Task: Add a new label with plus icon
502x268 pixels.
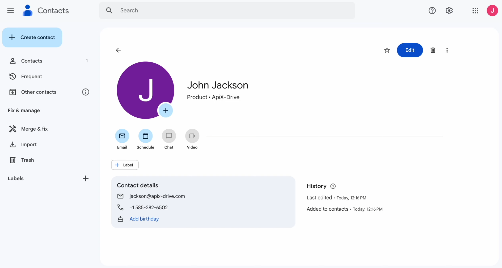Action: pyautogui.click(x=85, y=178)
